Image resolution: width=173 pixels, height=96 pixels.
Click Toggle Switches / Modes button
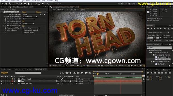click(x=66, y=95)
